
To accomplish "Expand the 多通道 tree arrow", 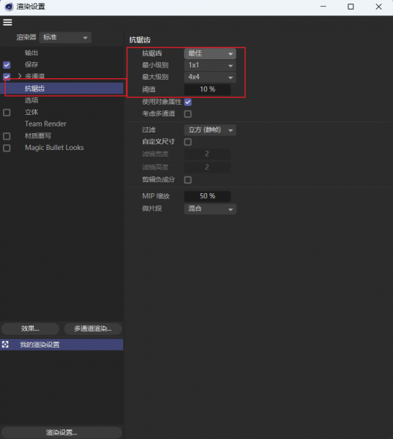I will point(20,76).
